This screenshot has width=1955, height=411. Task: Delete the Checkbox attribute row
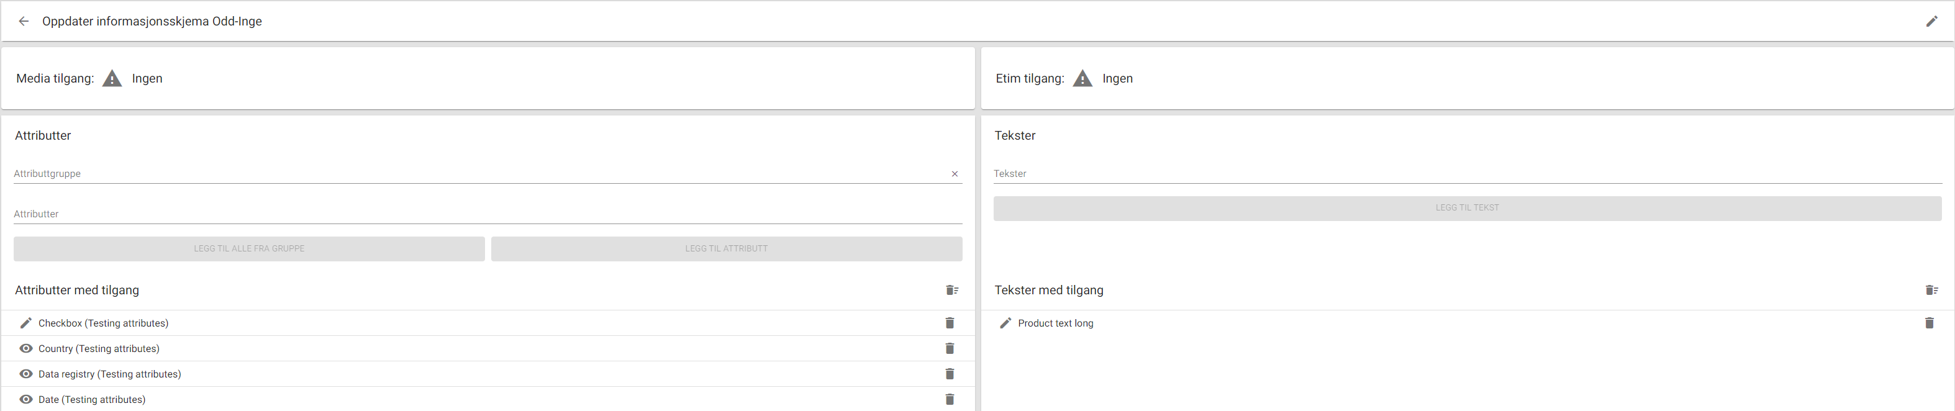pyautogui.click(x=950, y=323)
